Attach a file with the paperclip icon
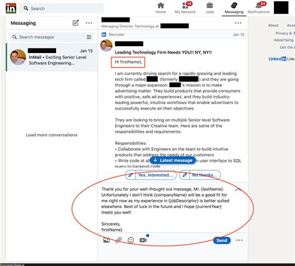The image size is (295, 266). tap(118, 240)
